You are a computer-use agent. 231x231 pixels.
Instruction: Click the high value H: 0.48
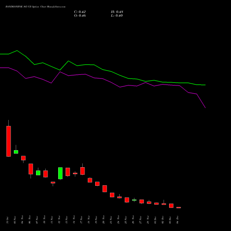(117, 12)
